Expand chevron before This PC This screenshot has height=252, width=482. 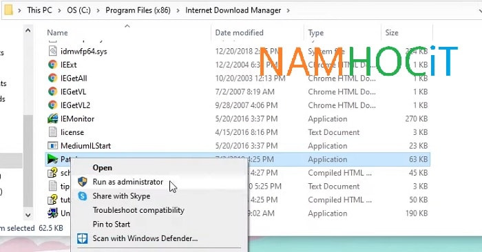click(19, 10)
